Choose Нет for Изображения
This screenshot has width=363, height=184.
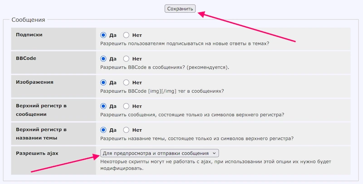[126, 83]
